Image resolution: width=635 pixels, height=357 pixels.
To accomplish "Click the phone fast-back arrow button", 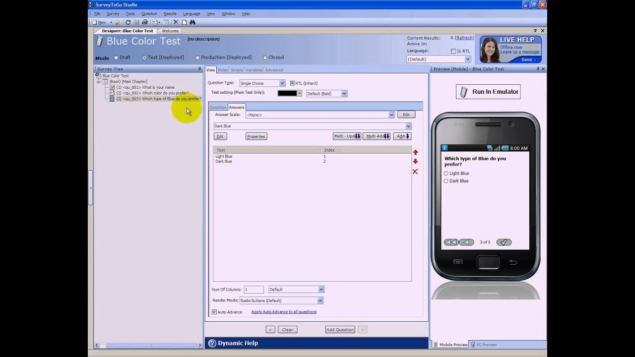I will 451,242.
